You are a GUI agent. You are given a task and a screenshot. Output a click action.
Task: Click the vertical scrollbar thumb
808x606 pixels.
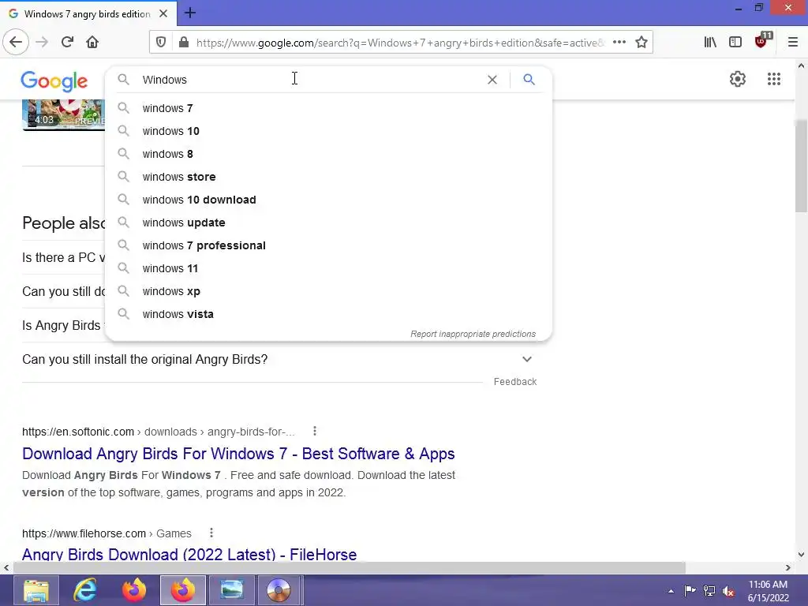[x=801, y=166]
